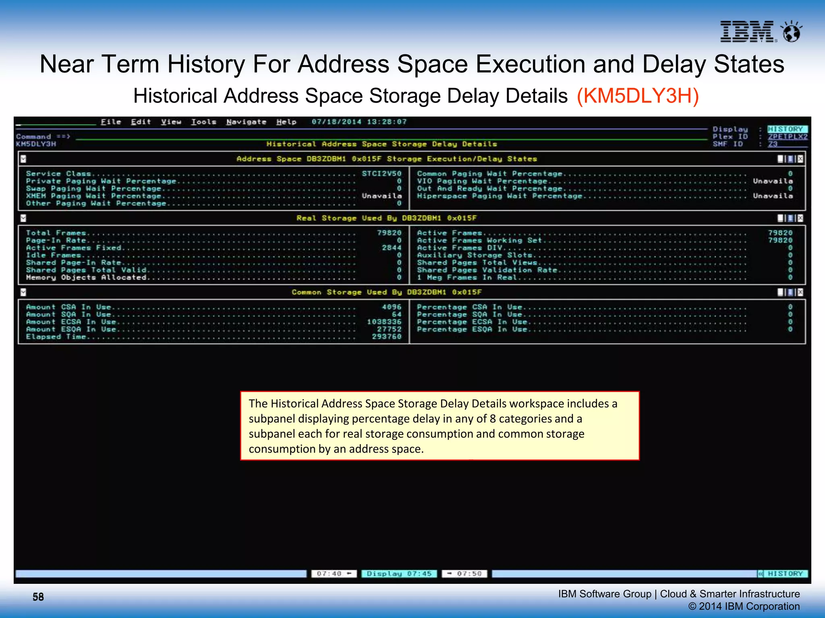This screenshot has width=825, height=618.
Task: Click the KM5DLY3H panel ID text
Action: tap(36, 144)
